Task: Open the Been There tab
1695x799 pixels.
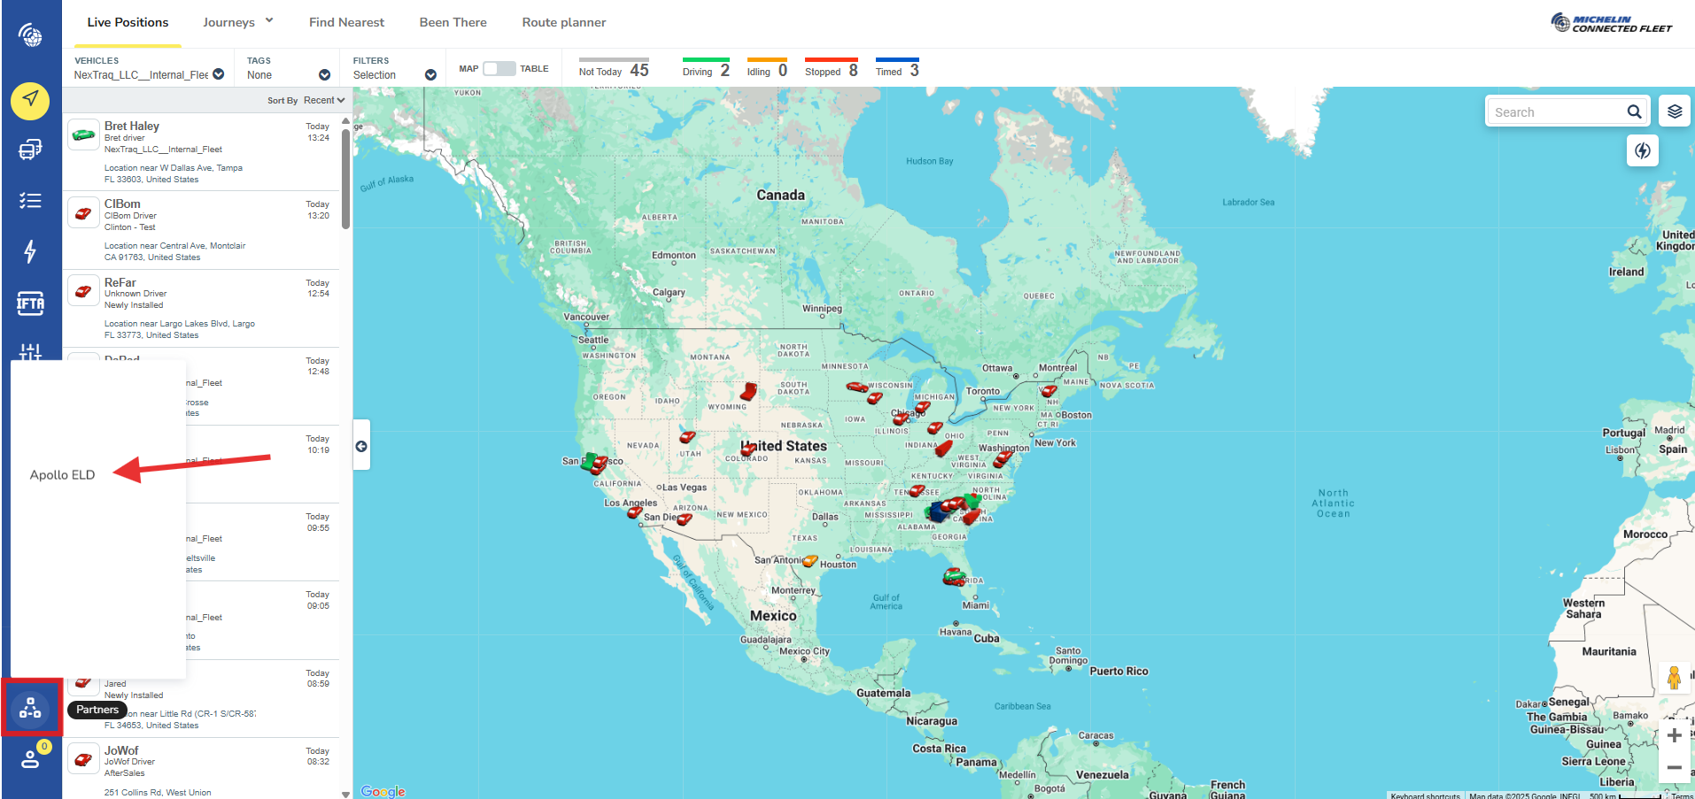Action: 453,22
